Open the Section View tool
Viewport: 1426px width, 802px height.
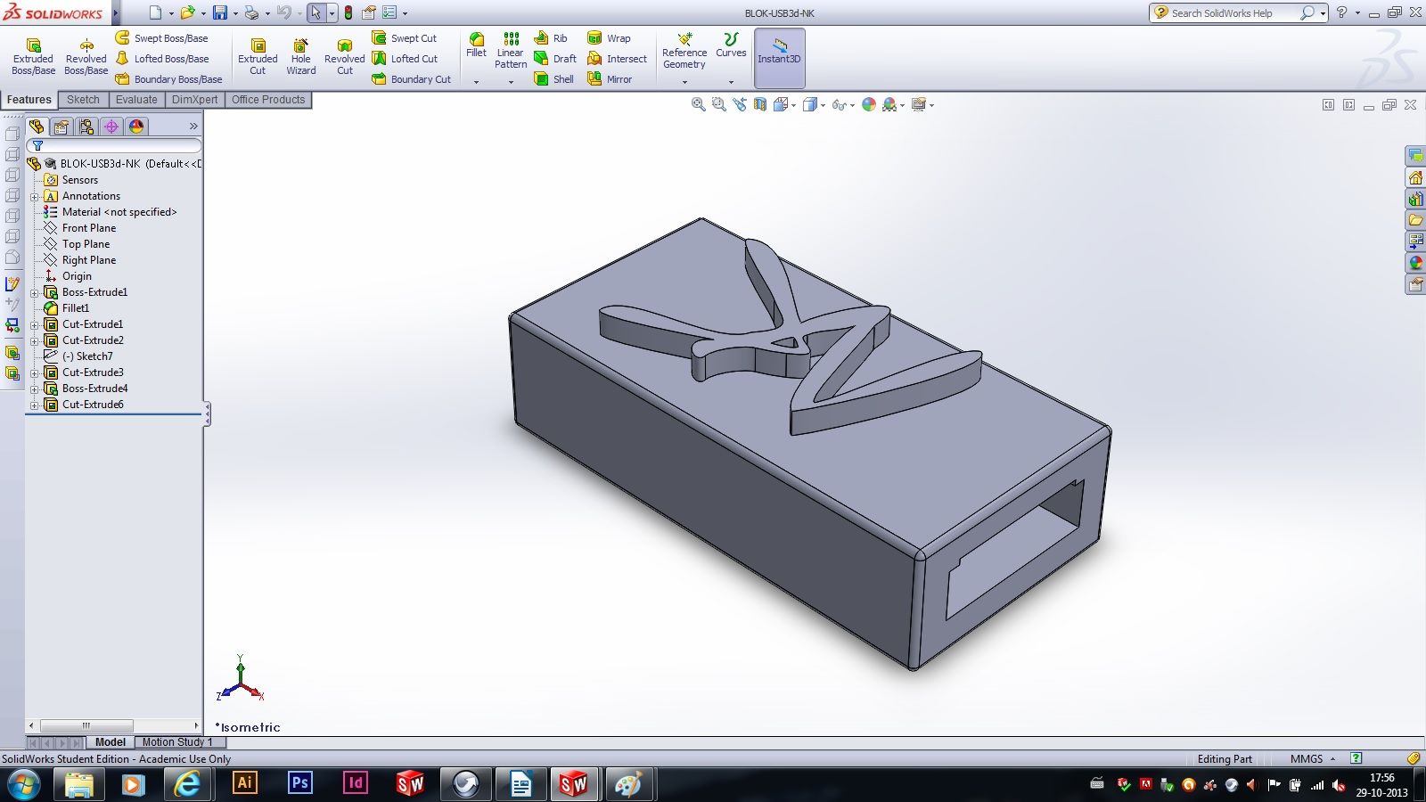[x=758, y=104]
